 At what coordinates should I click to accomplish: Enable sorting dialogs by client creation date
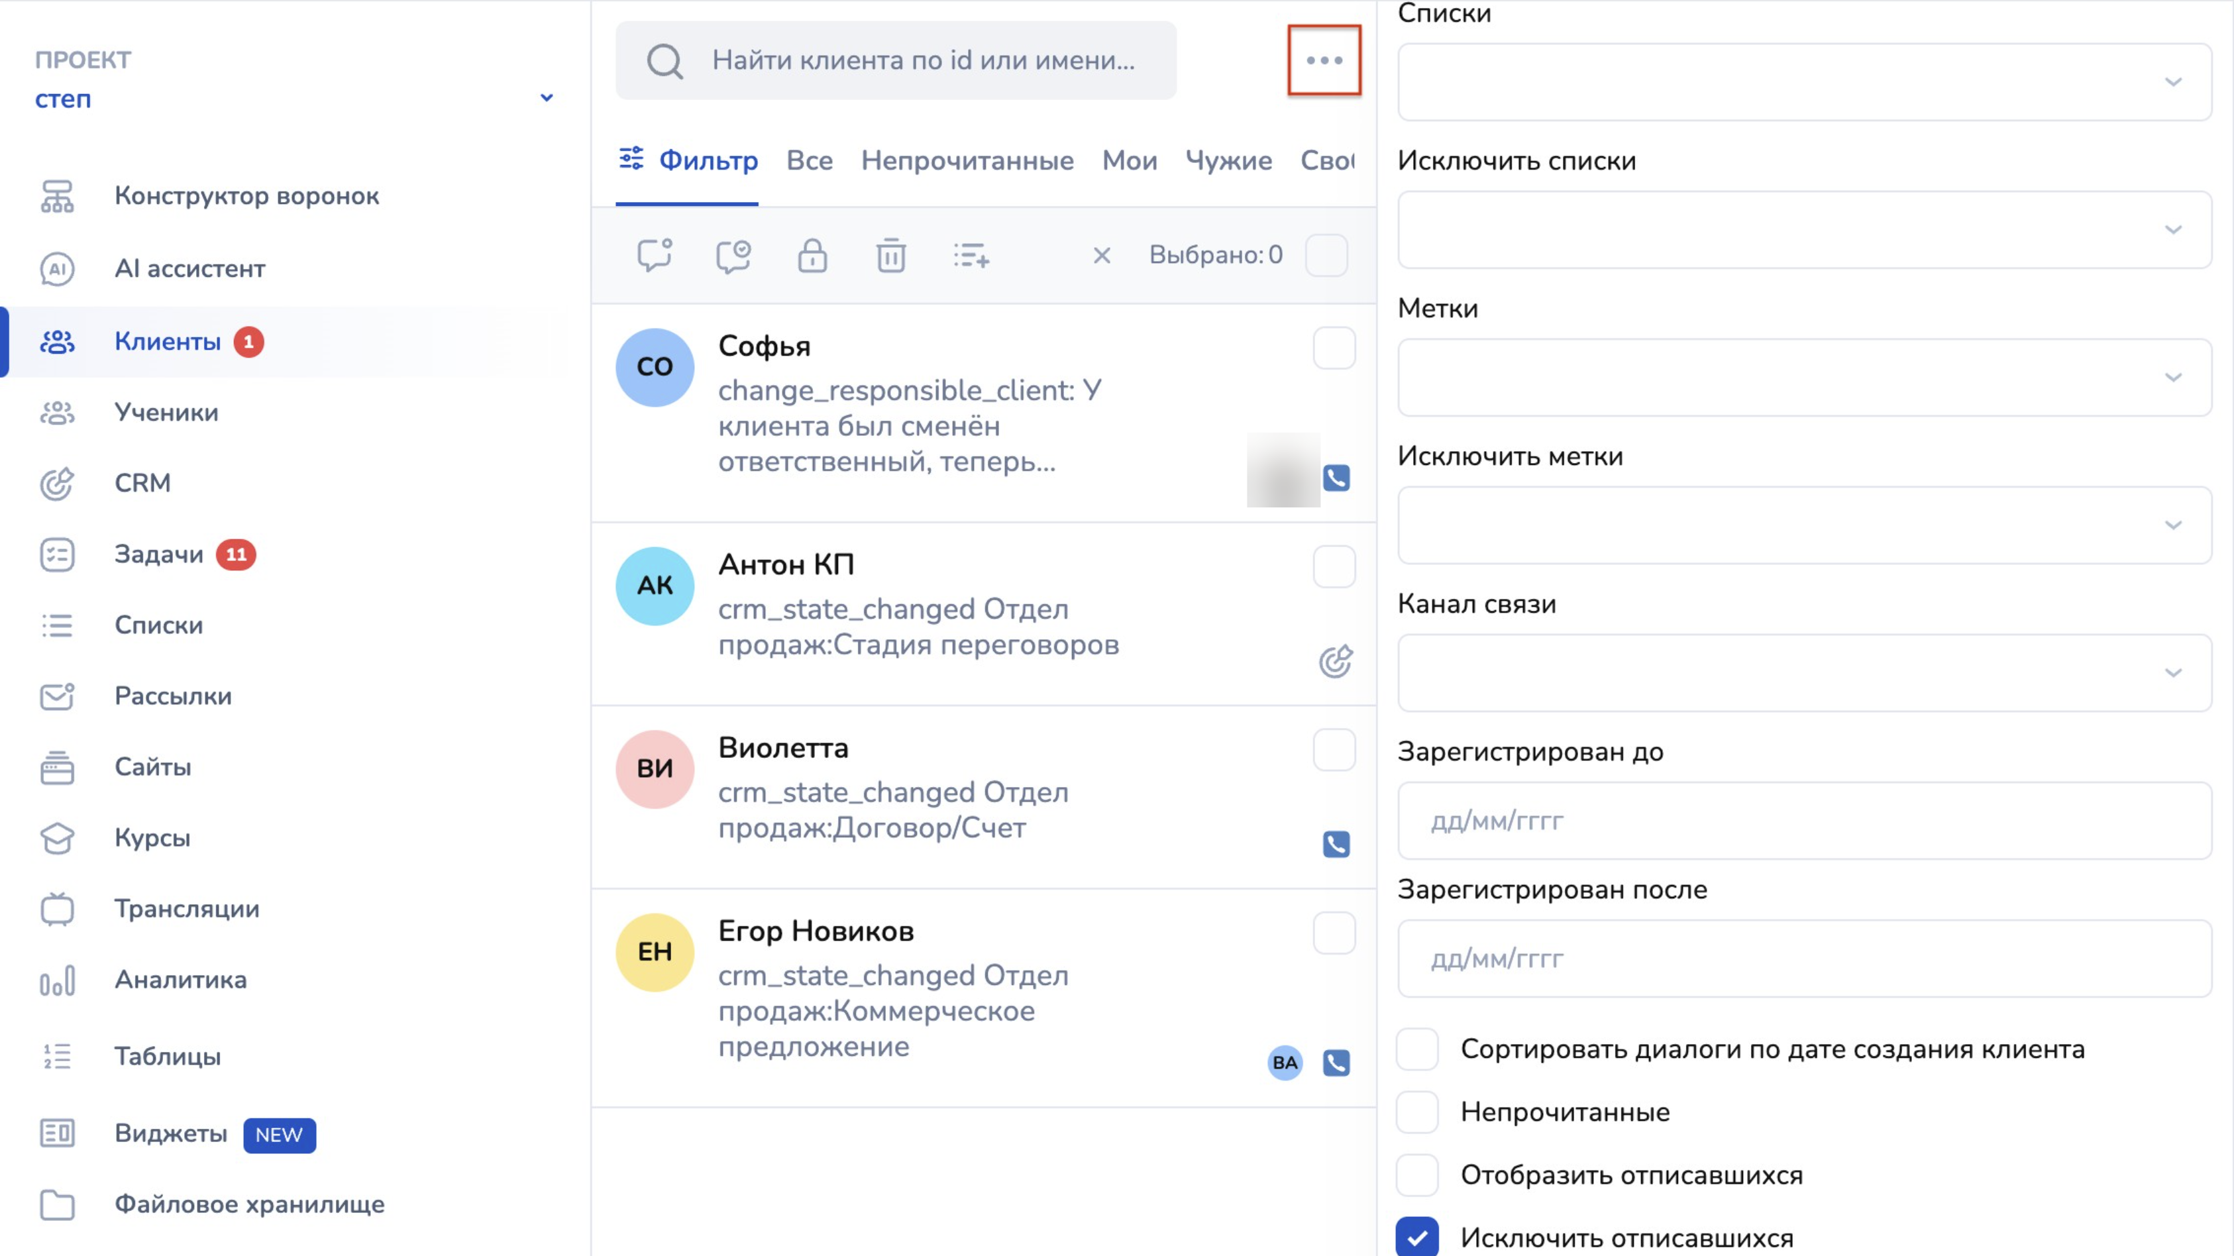[x=1417, y=1049]
